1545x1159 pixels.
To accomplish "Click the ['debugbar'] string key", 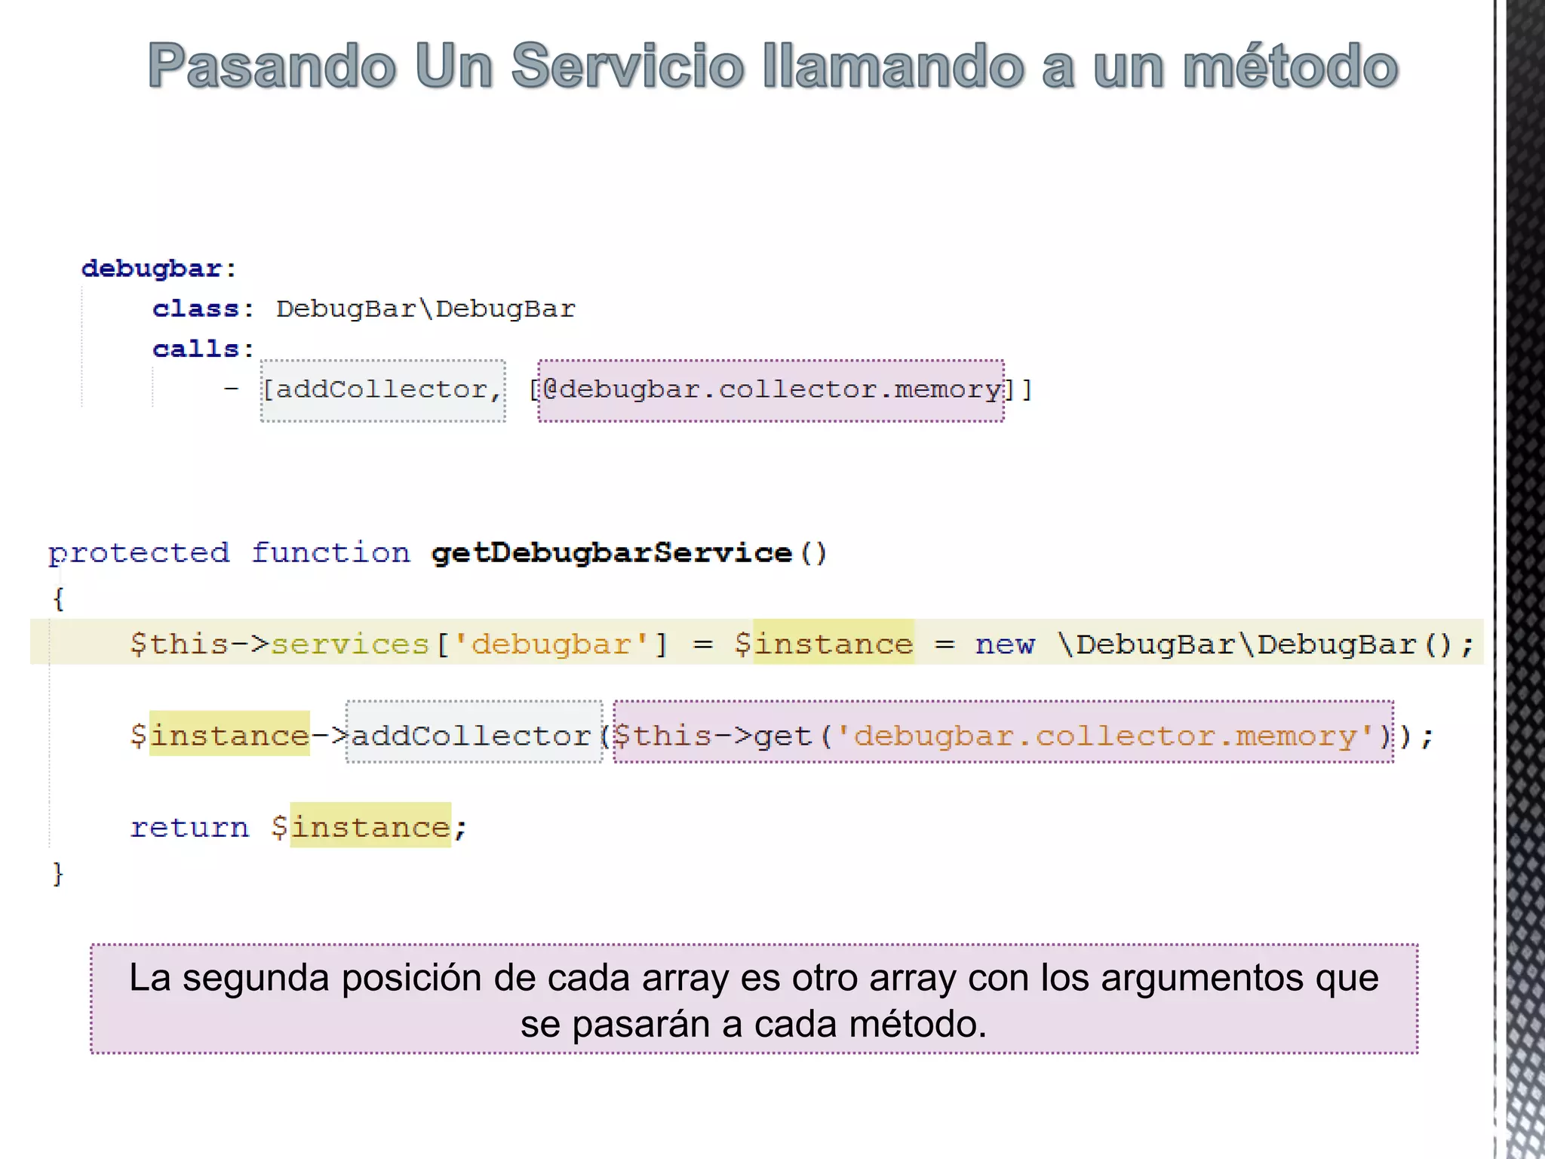I will point(551,644).
